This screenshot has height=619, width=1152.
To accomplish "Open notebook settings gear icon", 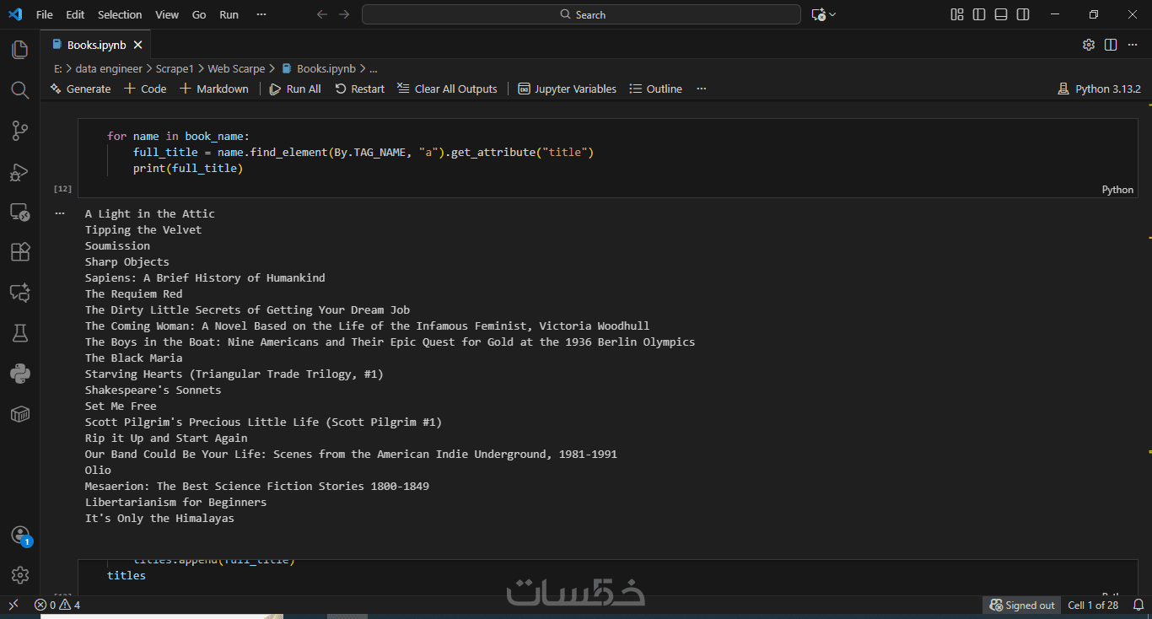I will point(1089,45).
